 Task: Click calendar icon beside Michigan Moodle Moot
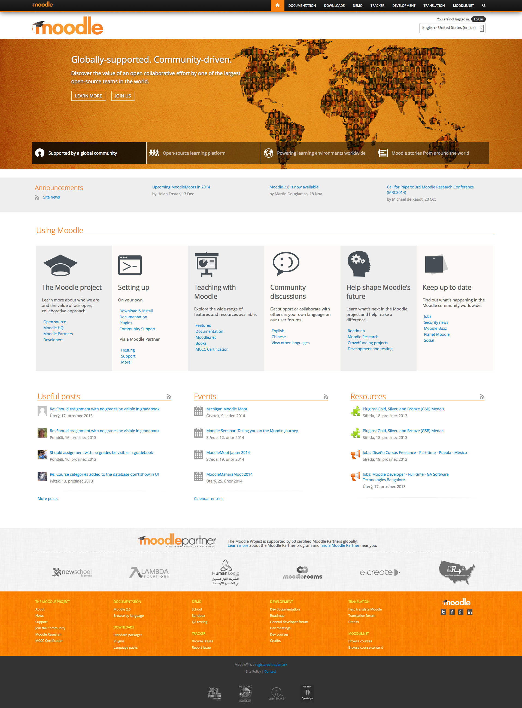198,411
